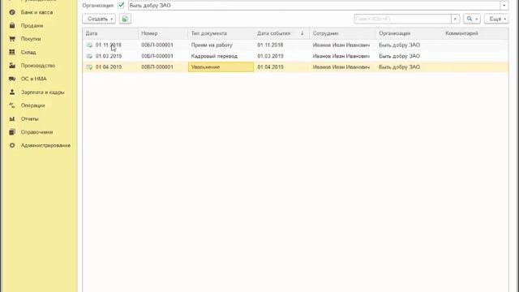Click the green document icon next to Создать

[125, 19]
